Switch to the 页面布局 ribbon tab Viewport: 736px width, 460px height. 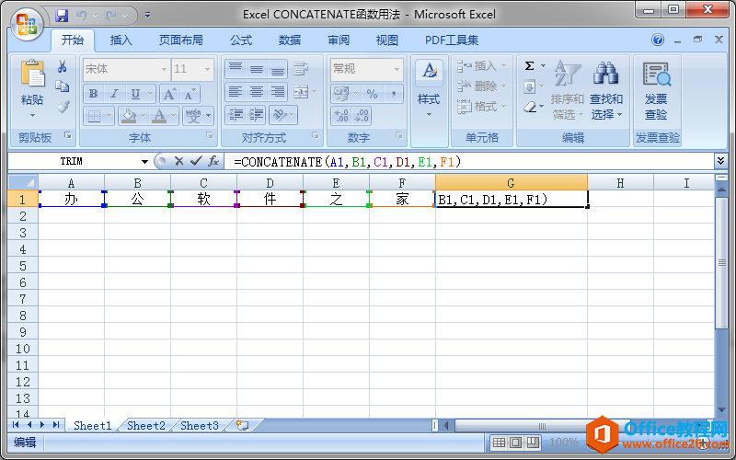point(180,40)
